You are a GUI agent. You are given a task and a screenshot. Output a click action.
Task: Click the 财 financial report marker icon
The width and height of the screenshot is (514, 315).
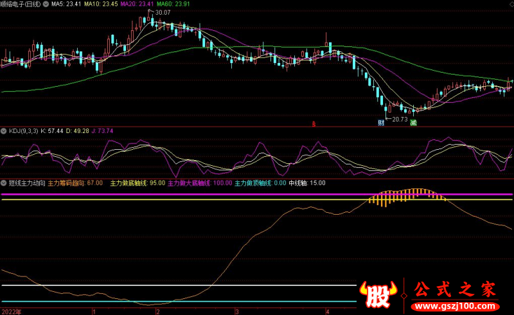382,122
